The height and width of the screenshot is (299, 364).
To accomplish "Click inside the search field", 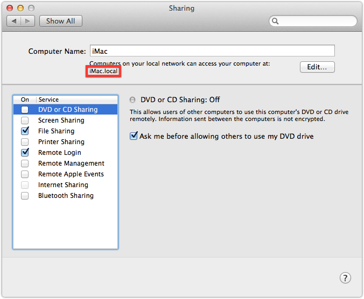I will [313, 21].
